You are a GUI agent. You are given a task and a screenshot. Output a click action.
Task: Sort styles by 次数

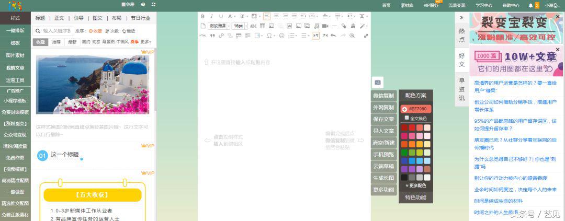112,31
